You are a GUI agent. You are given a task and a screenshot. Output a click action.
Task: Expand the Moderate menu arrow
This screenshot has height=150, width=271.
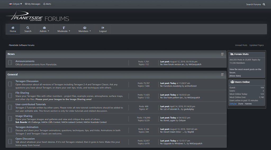click(x=70, y=31)
